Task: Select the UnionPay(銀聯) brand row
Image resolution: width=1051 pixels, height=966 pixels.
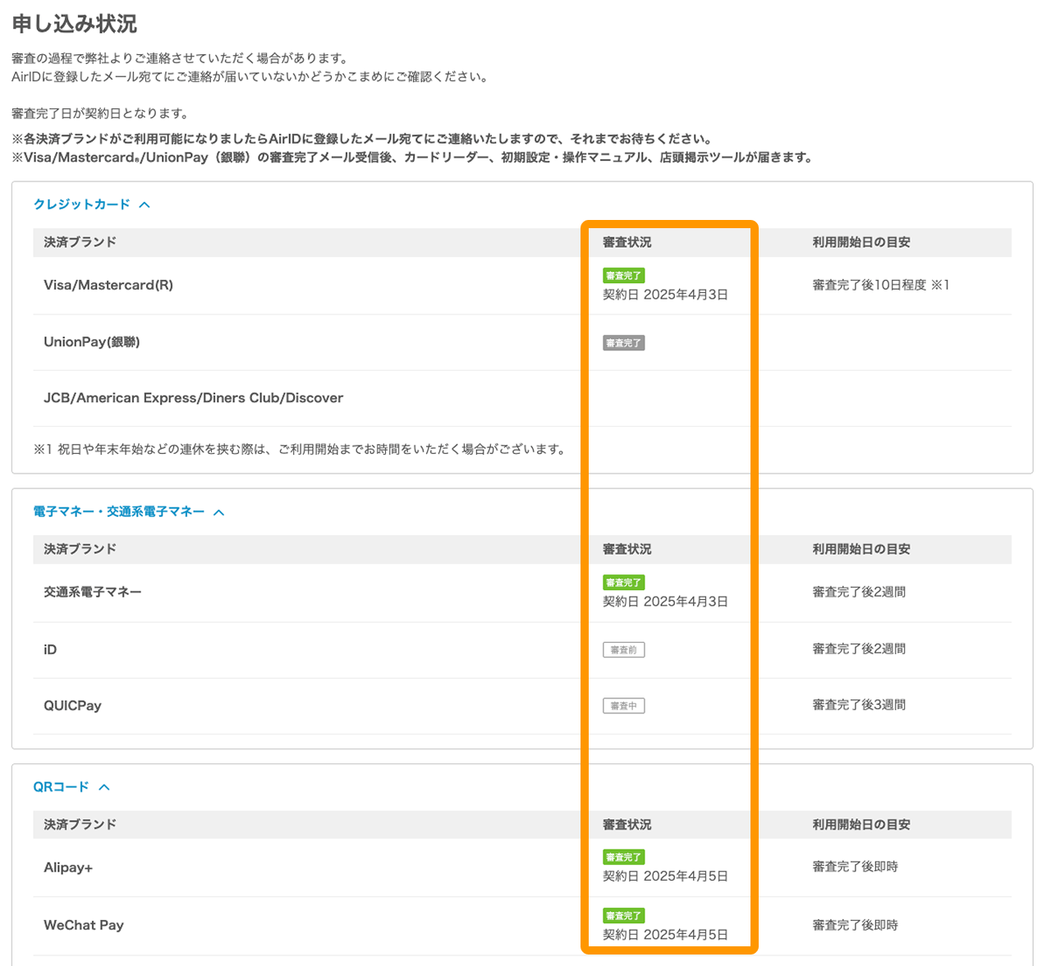Action: click(x=92, y=342)
